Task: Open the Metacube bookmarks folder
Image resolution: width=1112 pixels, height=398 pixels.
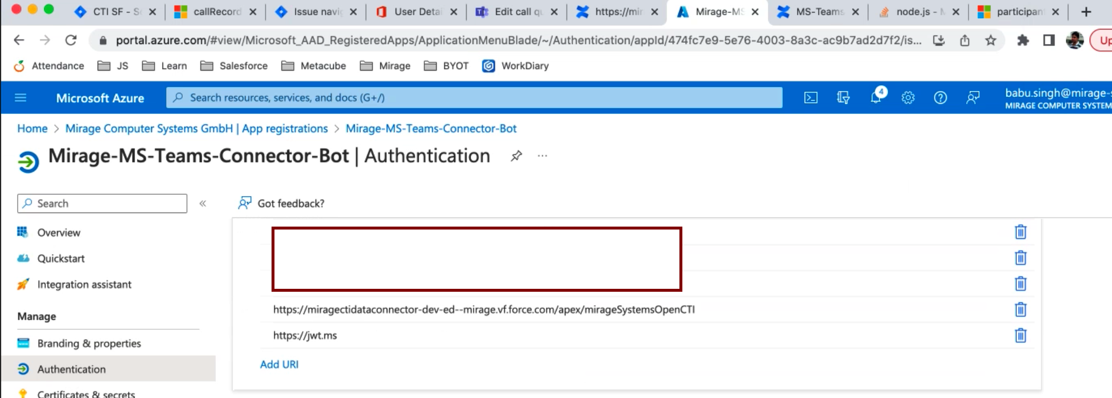Action: point(313,66)
